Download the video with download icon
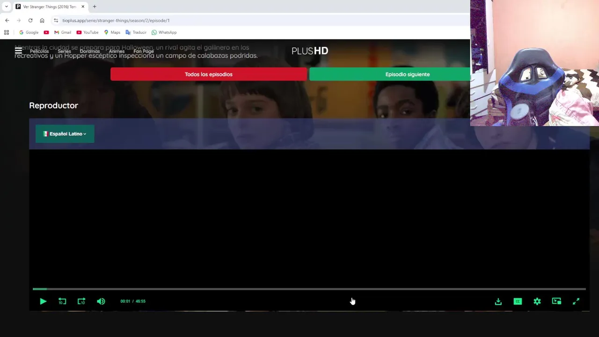The image size is (599, 337). click(x=498, y=301)
